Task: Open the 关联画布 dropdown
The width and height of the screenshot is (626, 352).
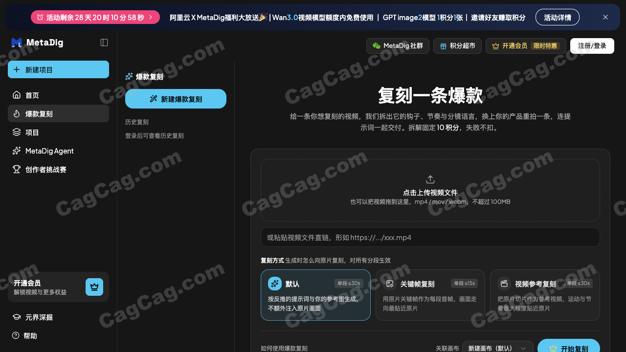Action: [498, 349]
